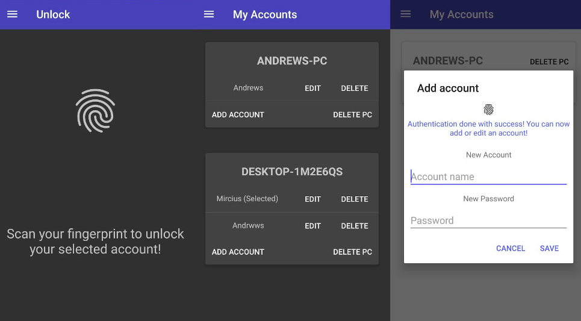Open the hamburger menu on the Unlock screen
Screen dimensions: 581x321
coord(12,14)
